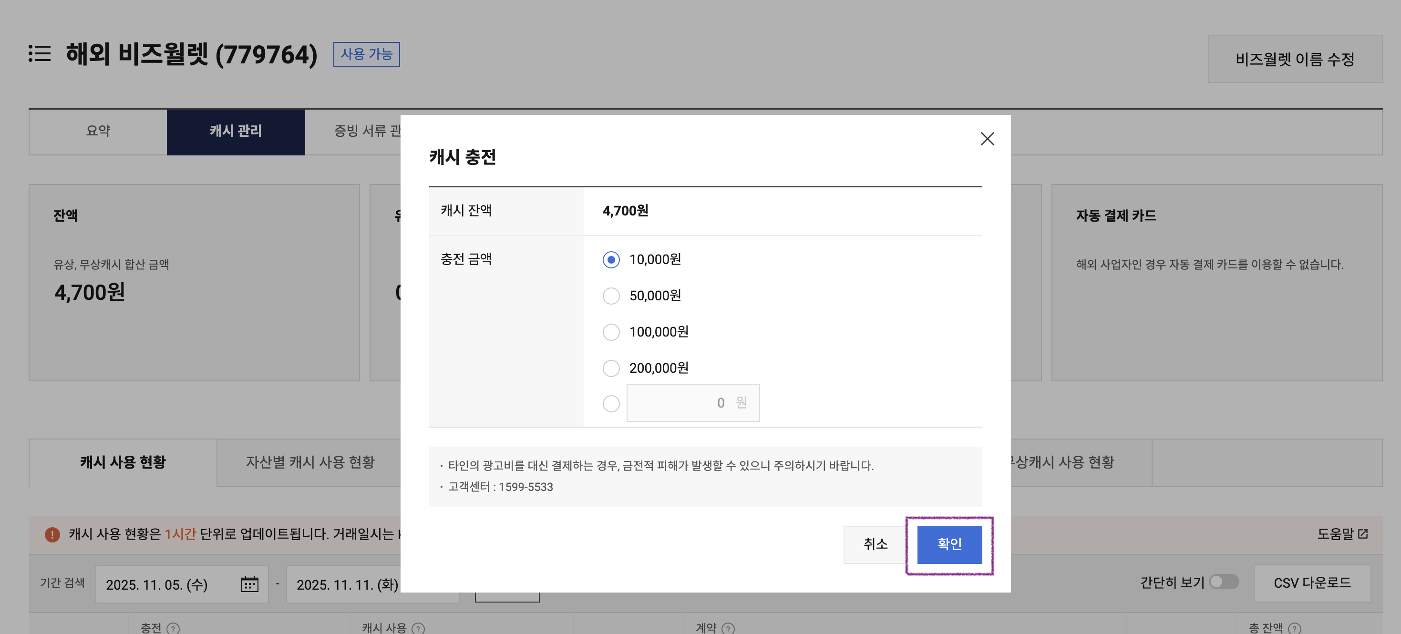Select the 50,000원 radio option
The image size is (1401, 634).
click(611, 296)
